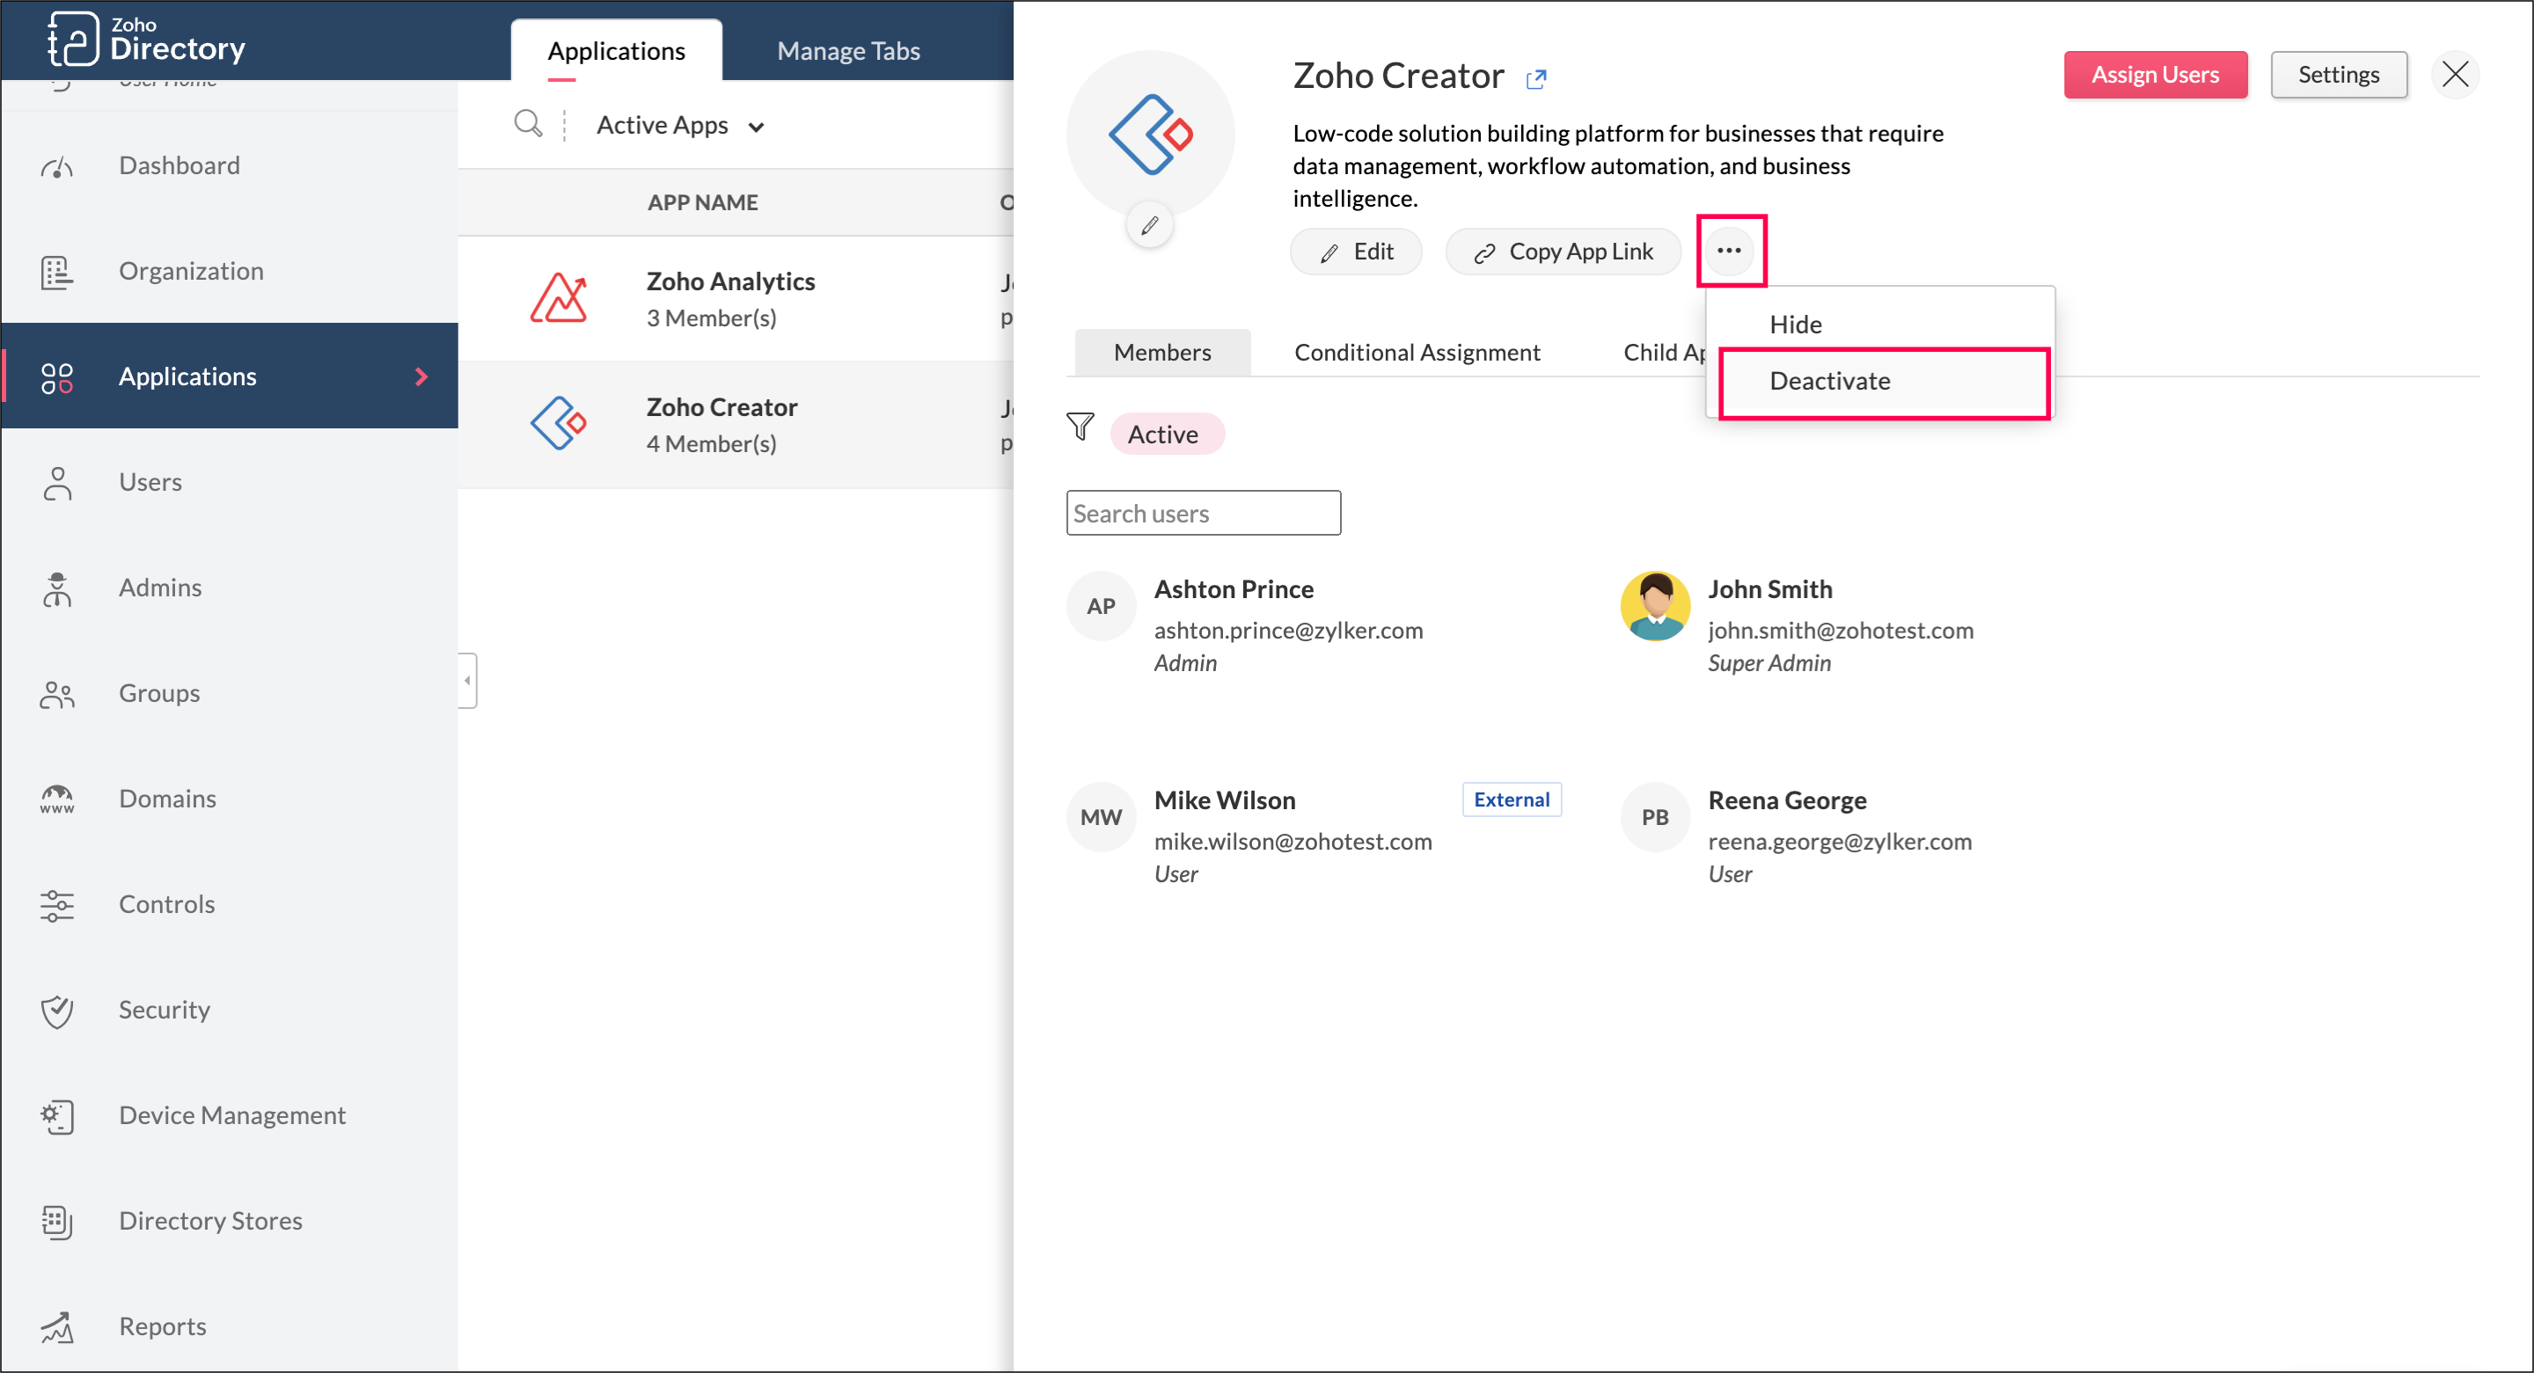The image size is (2534, 1373).
Task: Click the Assign Users button
Action: click(2154, 75)
